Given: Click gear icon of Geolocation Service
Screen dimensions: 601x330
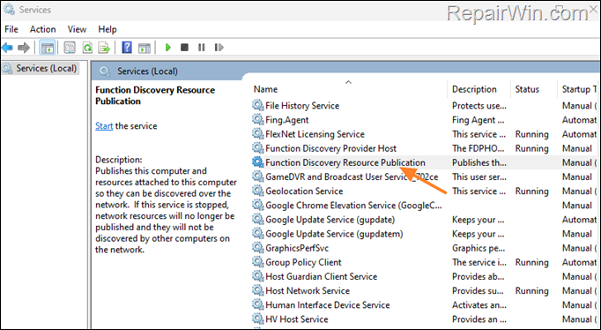Looking at the screenshot, I should pyautogui.click(x=258, y=191).
